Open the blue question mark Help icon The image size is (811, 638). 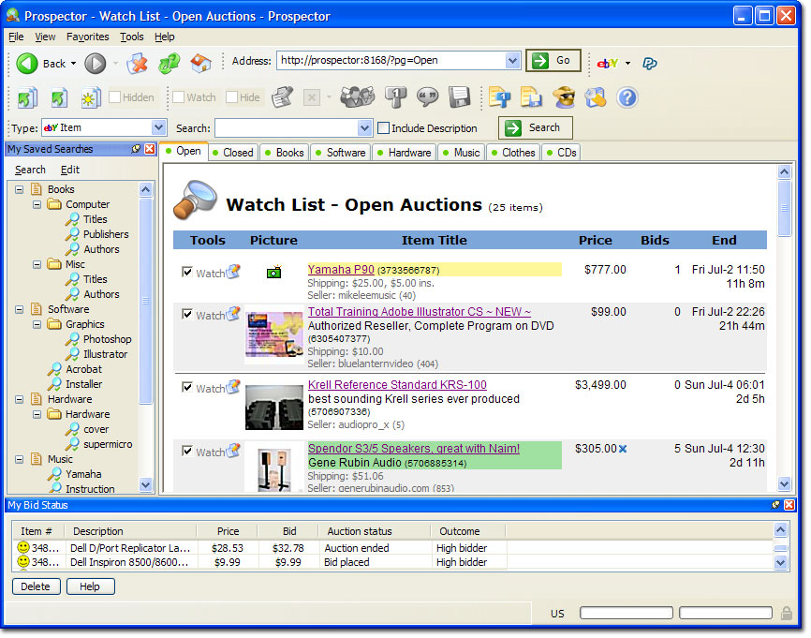point(627,97)
